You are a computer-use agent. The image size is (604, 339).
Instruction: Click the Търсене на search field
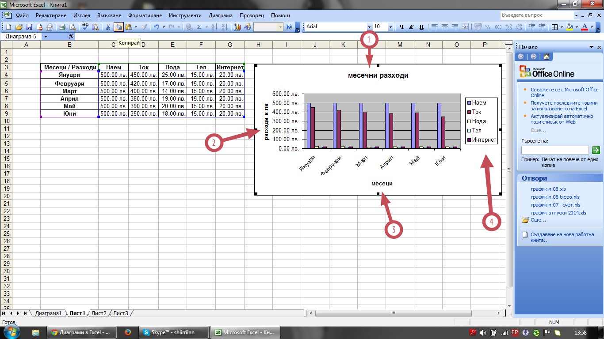555,150
